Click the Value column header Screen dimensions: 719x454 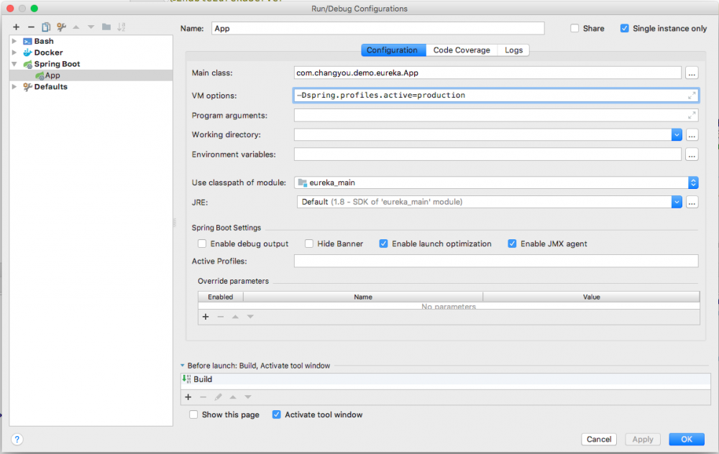click(x=591, y=297)
